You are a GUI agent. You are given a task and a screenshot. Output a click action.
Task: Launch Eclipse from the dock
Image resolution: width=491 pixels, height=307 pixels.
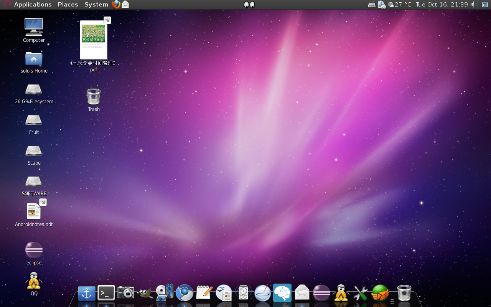pos(322,293)
